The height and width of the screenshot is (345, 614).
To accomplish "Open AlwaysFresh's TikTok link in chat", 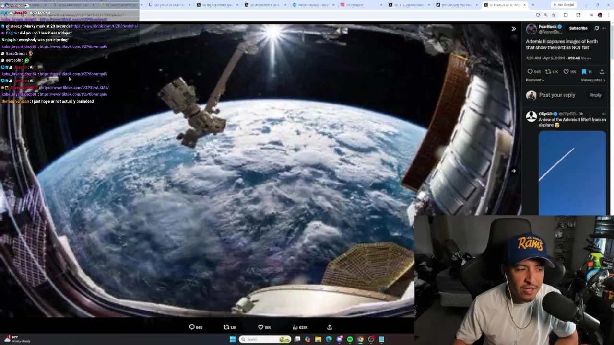I will click(74, 88).
